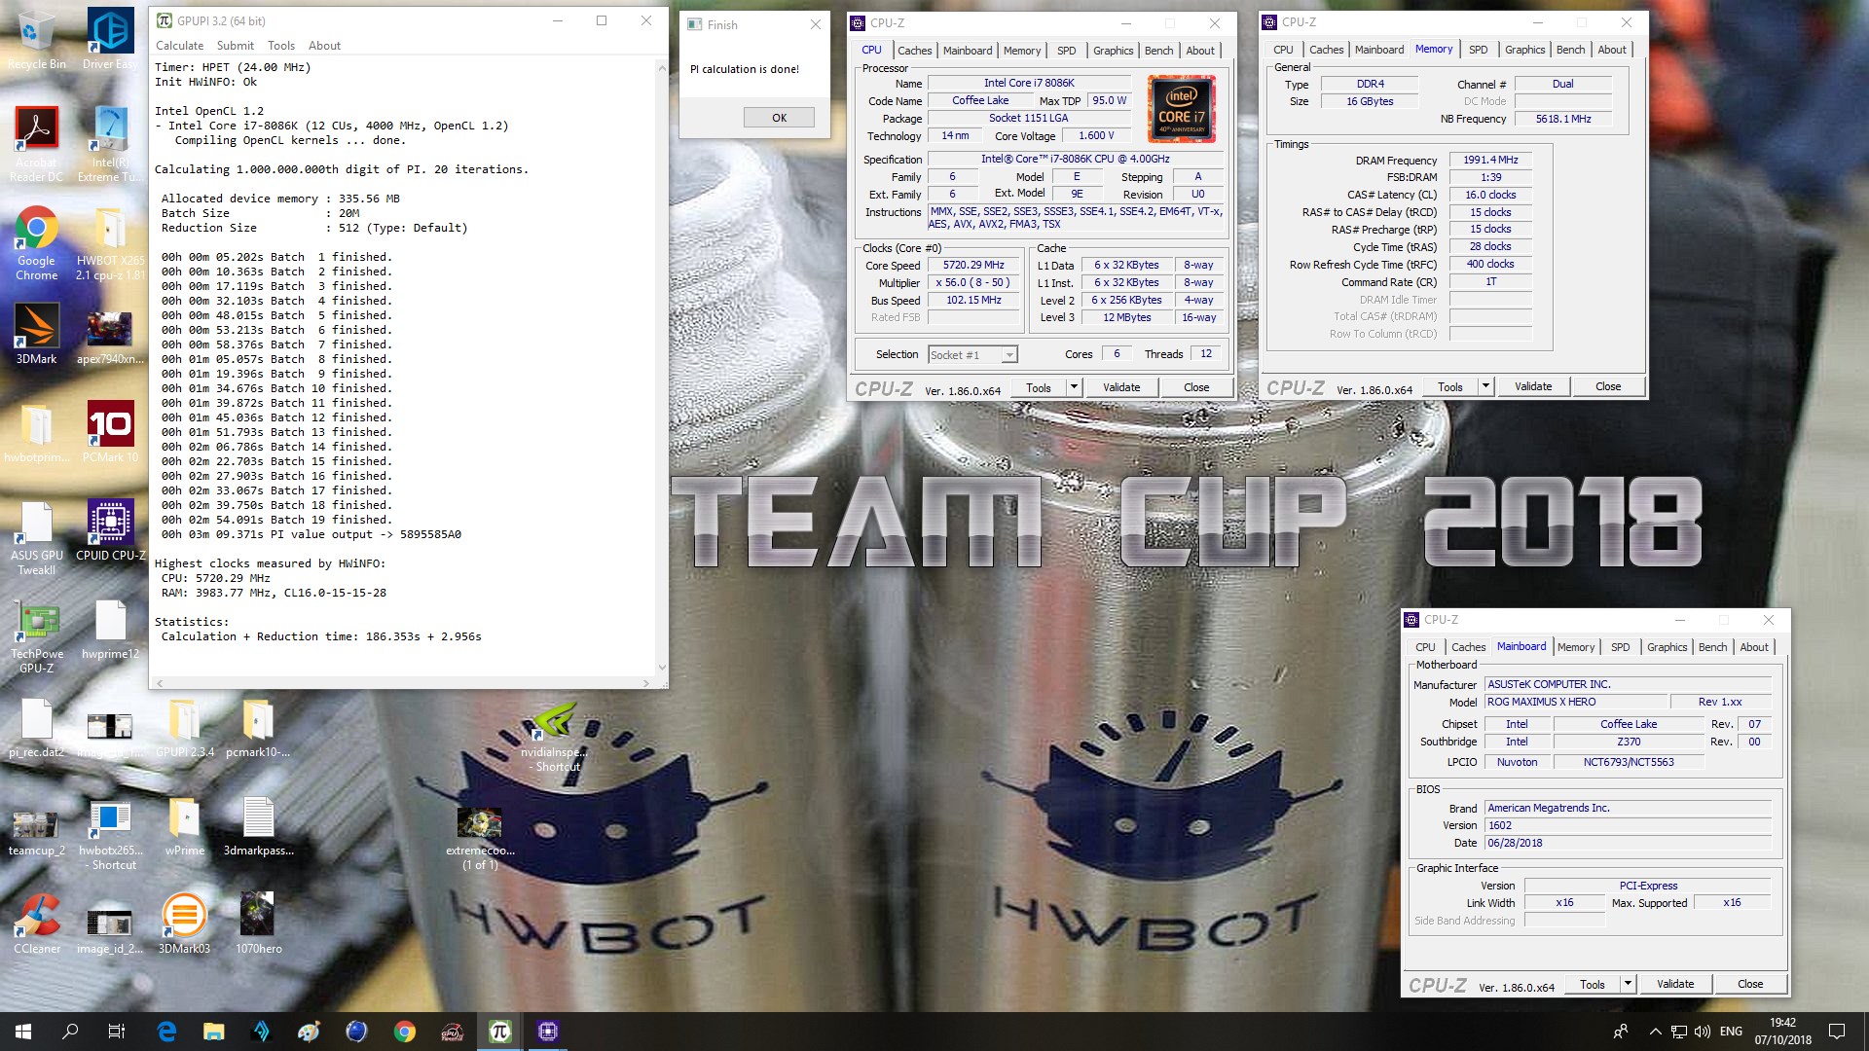Open hwbotprime folder on desktop
Viewport: 1869px width, 1051px height.
pos(36,433)
